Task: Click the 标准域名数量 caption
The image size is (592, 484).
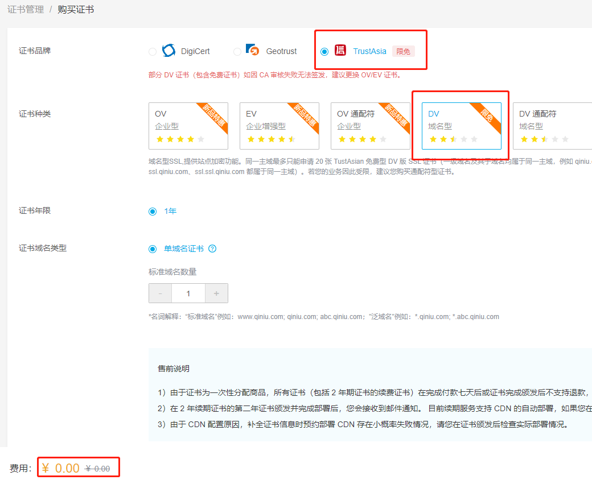Action: coord(172,272)
